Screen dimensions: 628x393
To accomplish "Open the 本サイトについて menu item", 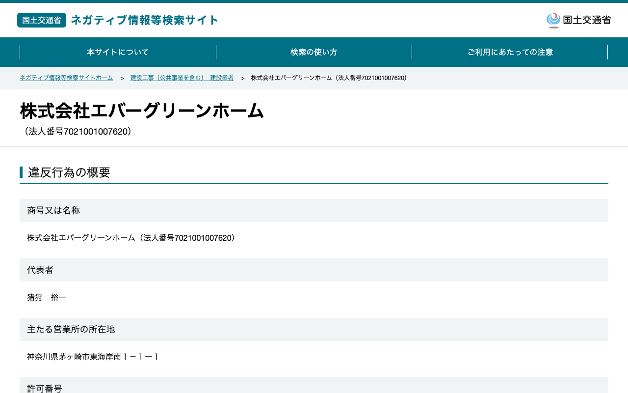I will [118, 52].
